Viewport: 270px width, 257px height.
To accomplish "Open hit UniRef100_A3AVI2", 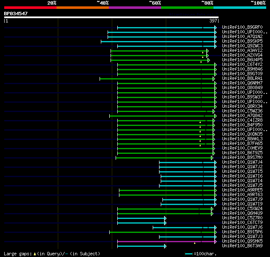I will click(x=242, y=51).
